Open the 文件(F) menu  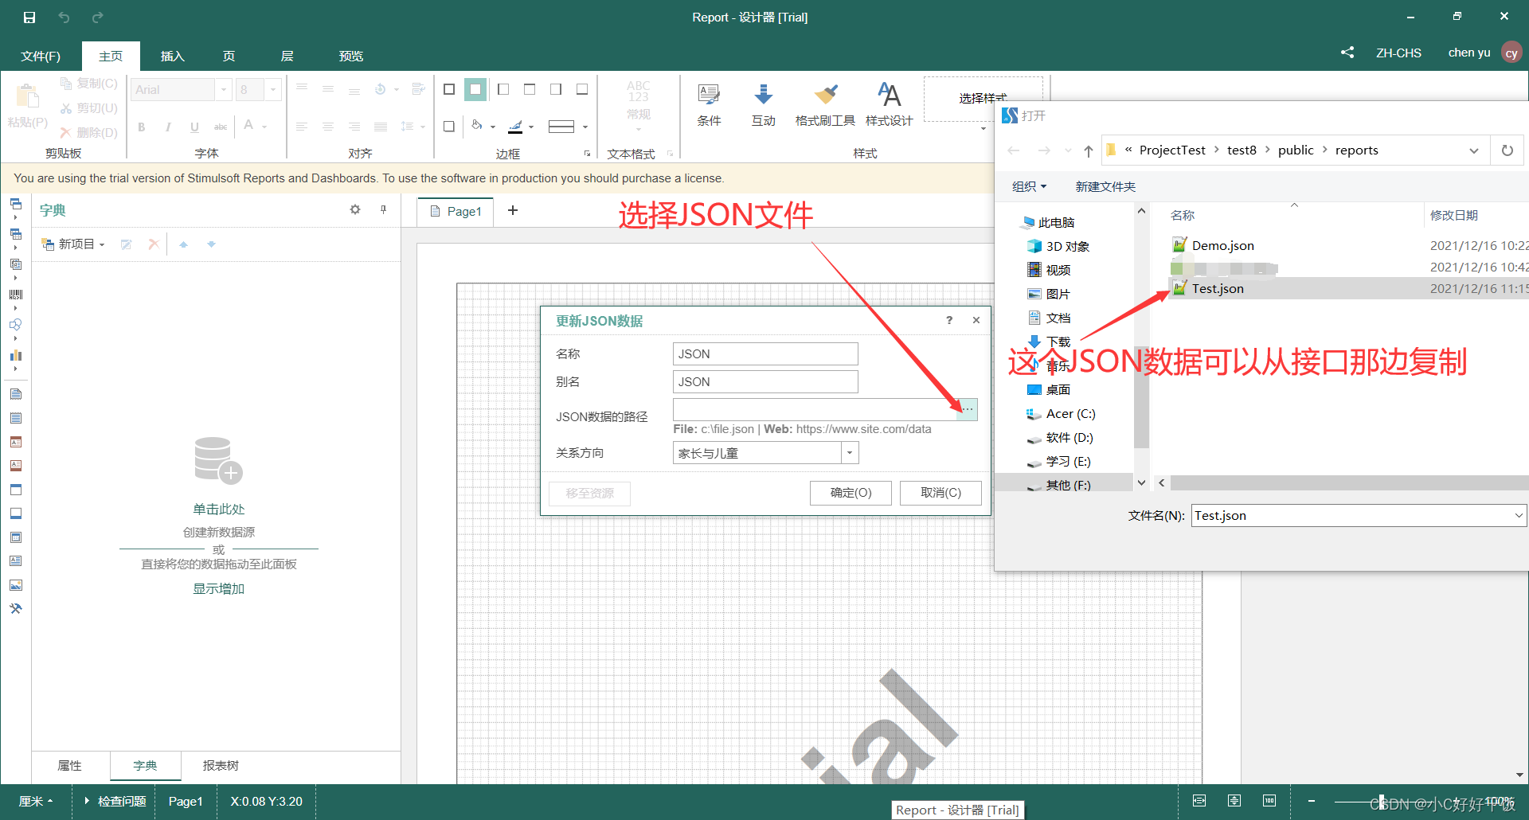(x=41, y=56)
